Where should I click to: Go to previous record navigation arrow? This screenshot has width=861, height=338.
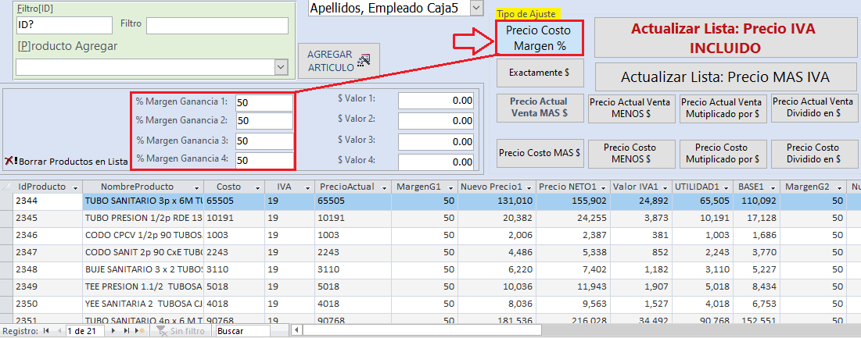[58, 331]
